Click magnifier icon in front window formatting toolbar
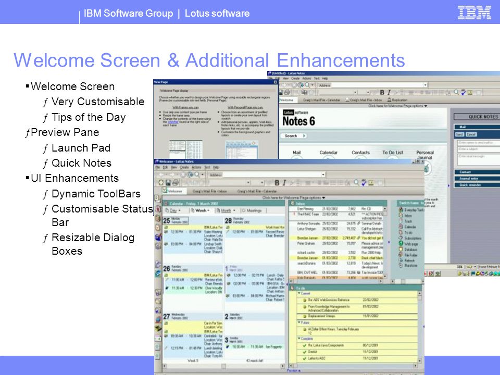The height and width of the screenshot is (375, 500). point(356,183)
